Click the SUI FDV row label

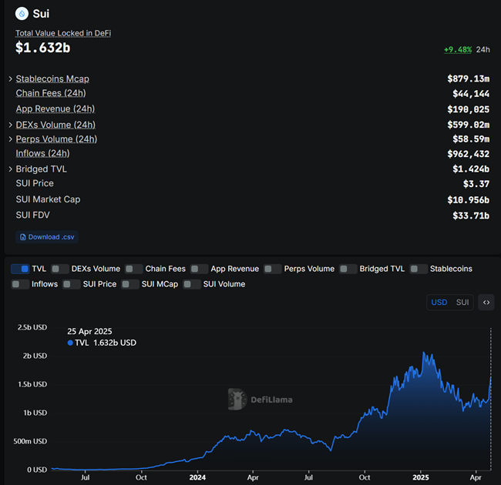(33, 216)
